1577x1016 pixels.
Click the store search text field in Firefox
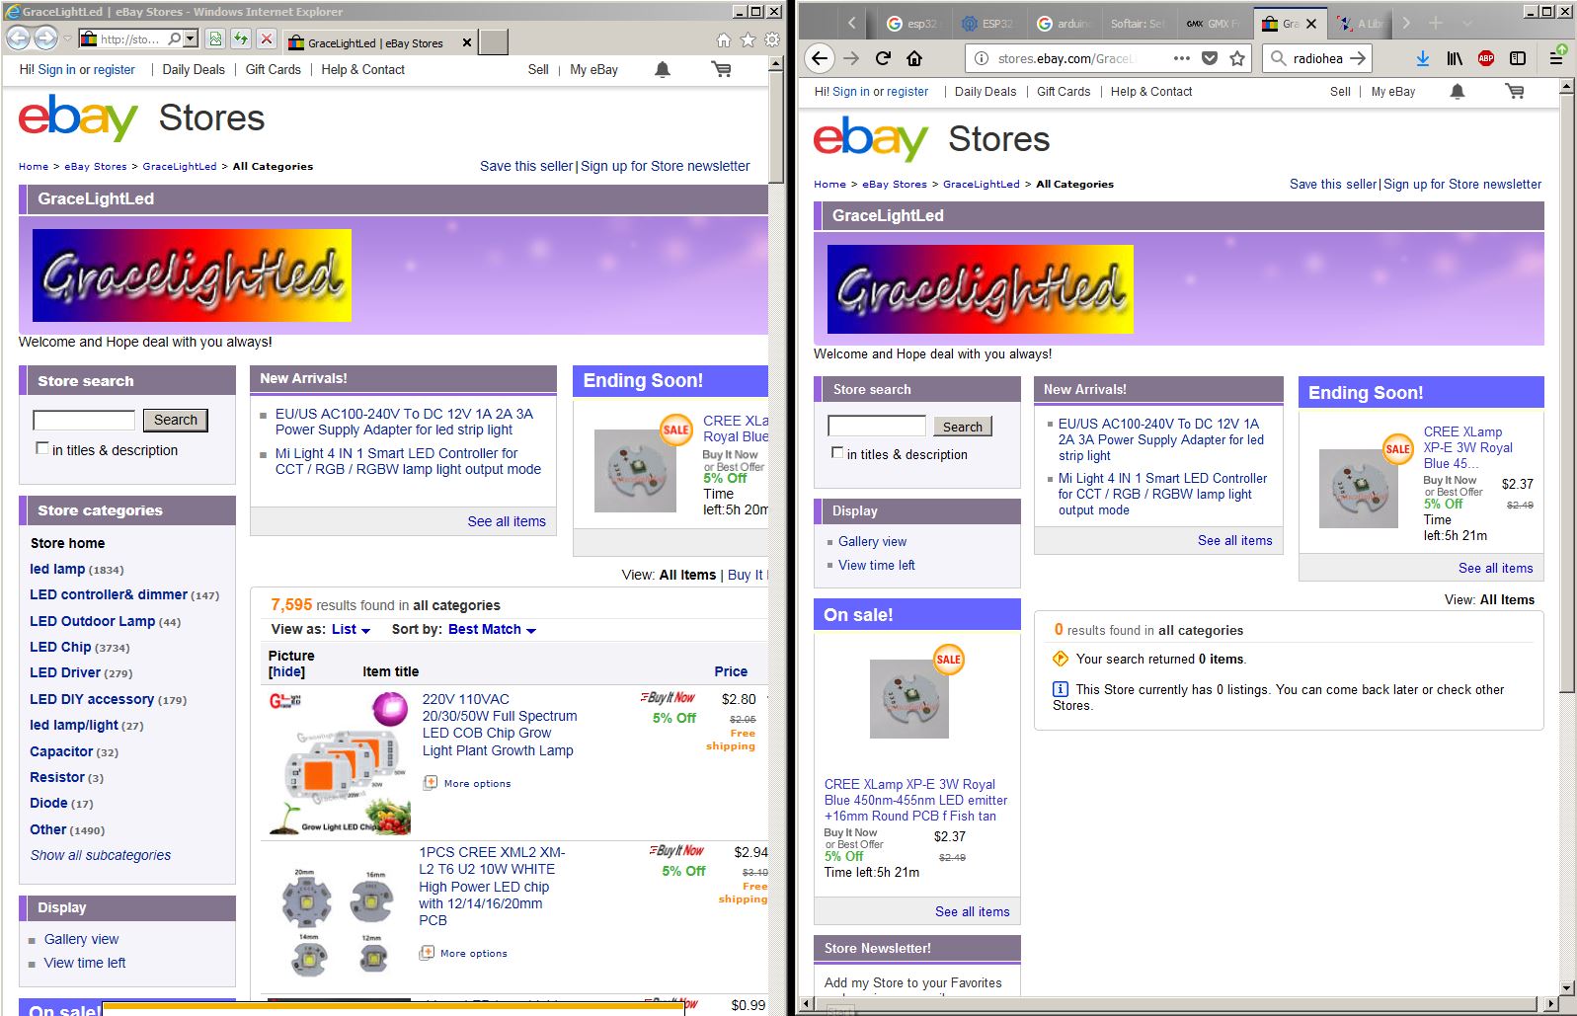pos(877,426)
